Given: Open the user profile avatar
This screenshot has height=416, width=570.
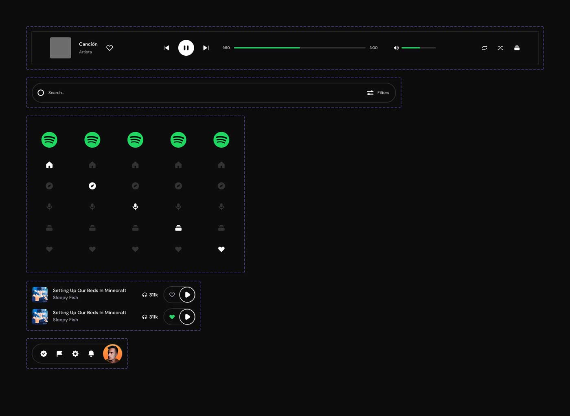Looking at the screenshot, I should [112, 354].
